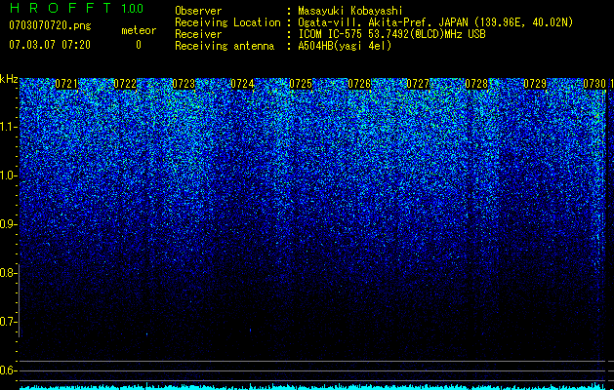Click the file name 0703070720.png
The width and height of the screenshot is (614, 390).
[x=50, y=26]
